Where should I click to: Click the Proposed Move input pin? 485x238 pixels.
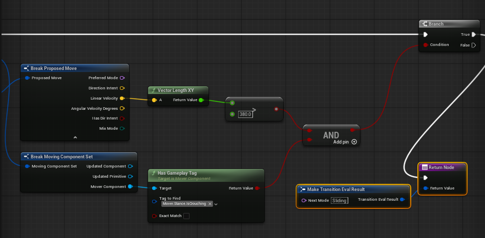pos(27,78)
